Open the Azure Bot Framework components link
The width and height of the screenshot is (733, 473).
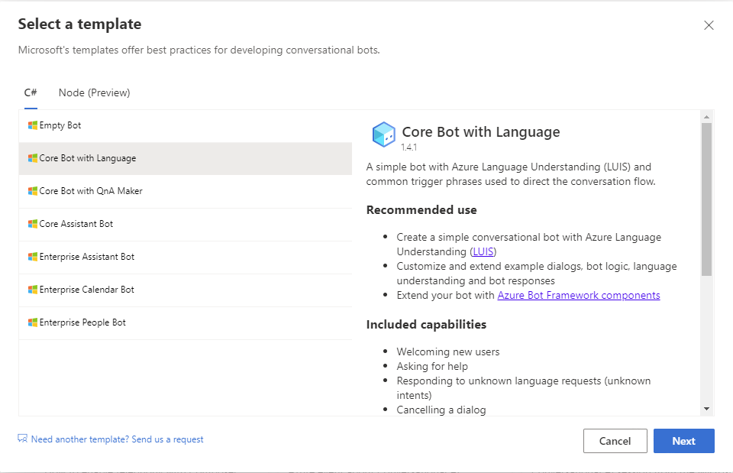(578, 295)
